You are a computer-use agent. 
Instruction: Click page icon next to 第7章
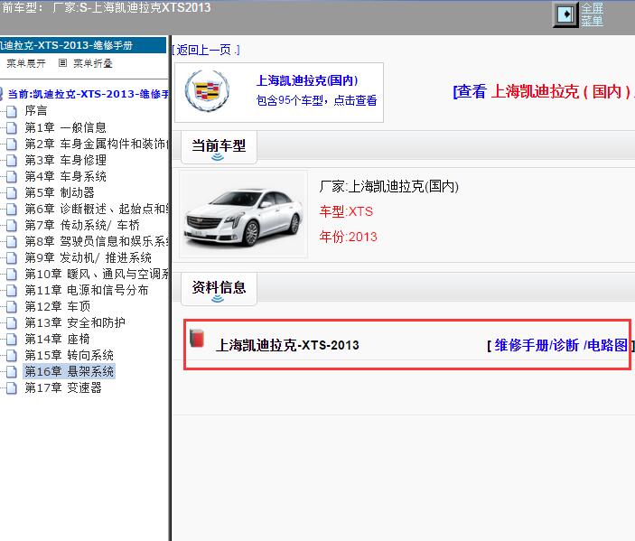click(x=12, y=225)
